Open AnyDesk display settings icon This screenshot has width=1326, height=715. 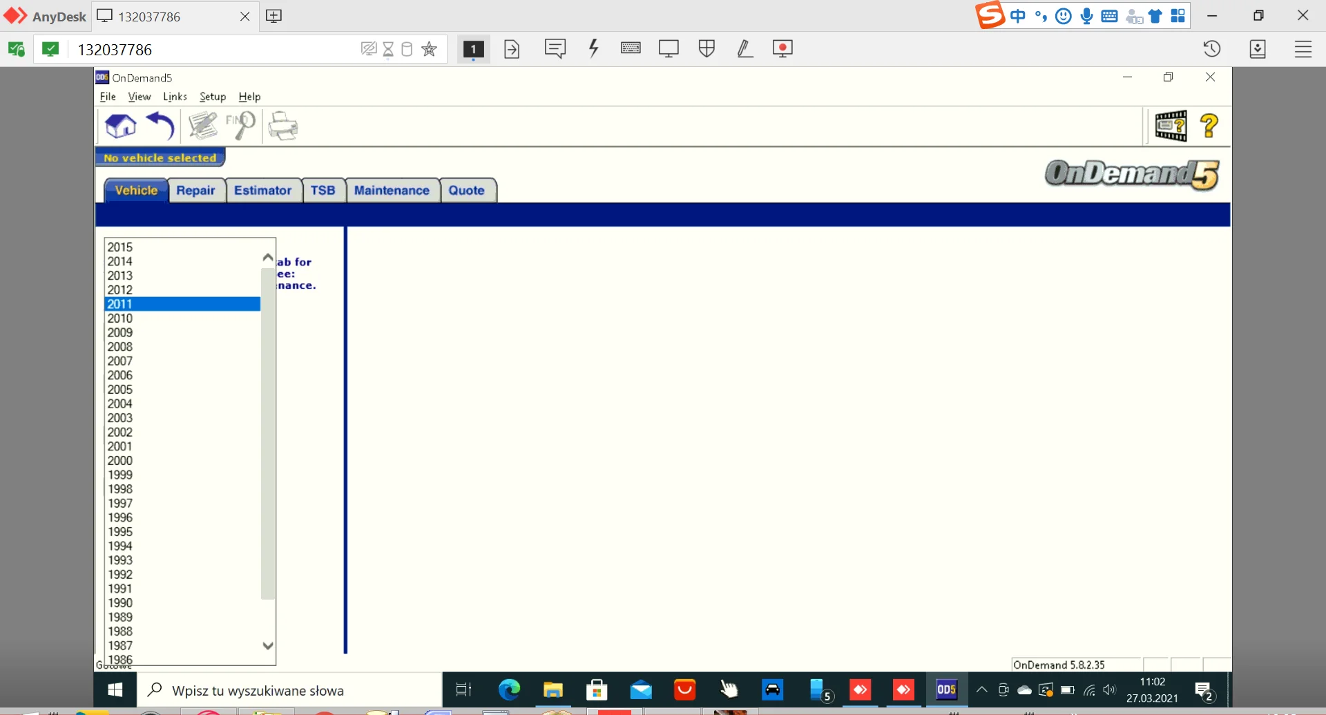pos(669,48)
